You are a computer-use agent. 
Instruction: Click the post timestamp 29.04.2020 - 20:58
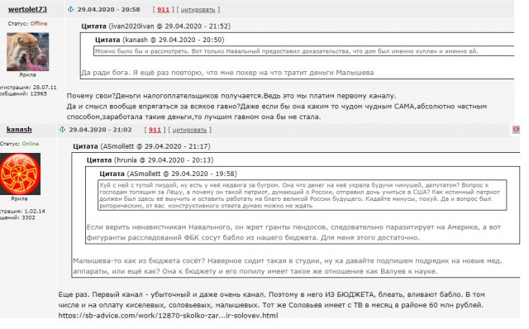pos(108,9)
